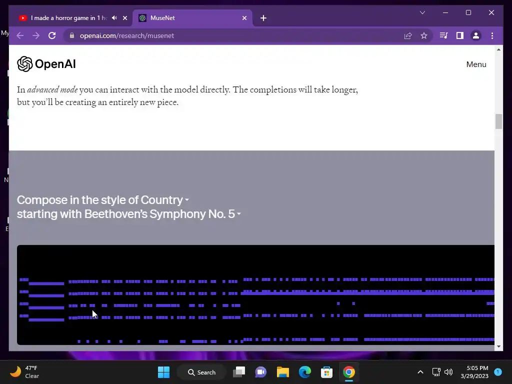Open Microsoft Store from the taskbar
Viewport: 512px width, 384px height.
pyautogui.click(x=326, y=372)
